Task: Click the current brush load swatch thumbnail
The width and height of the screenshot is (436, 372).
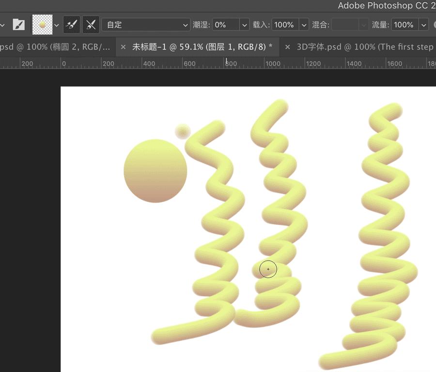Action: click(43, 24)
